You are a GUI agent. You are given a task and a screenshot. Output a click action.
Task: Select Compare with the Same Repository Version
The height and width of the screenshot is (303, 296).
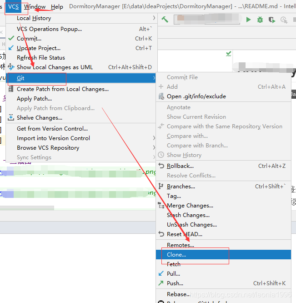click(x=223, y=126)
